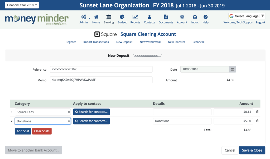Delete the Square Fees split row
The height and width of the screenshot is (159, 270).
(x=257, y=112)
